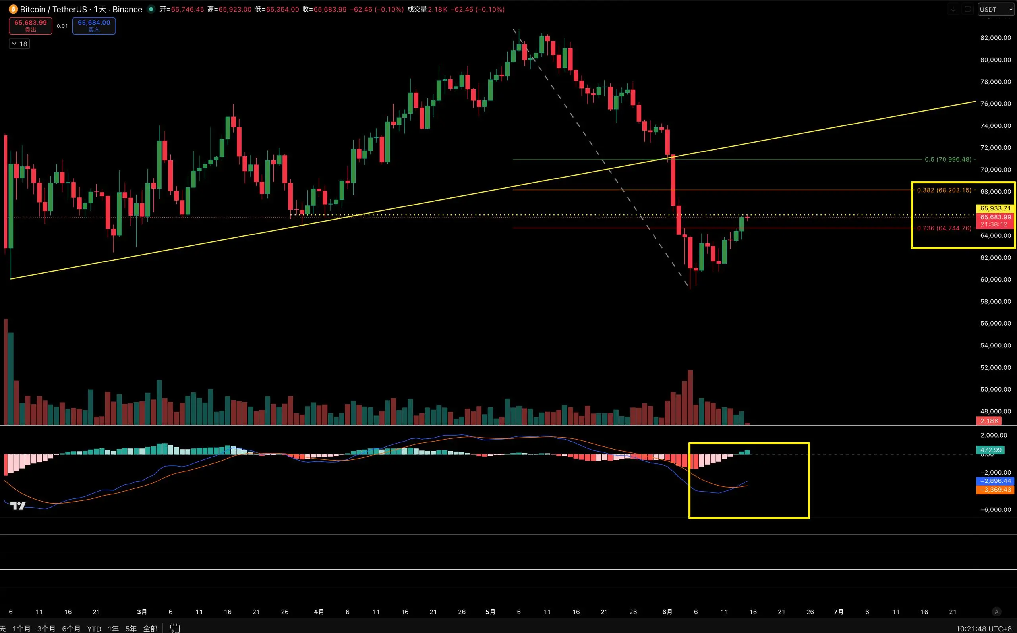
Task: Select the 3个月 time range
Action: (46, 628)
